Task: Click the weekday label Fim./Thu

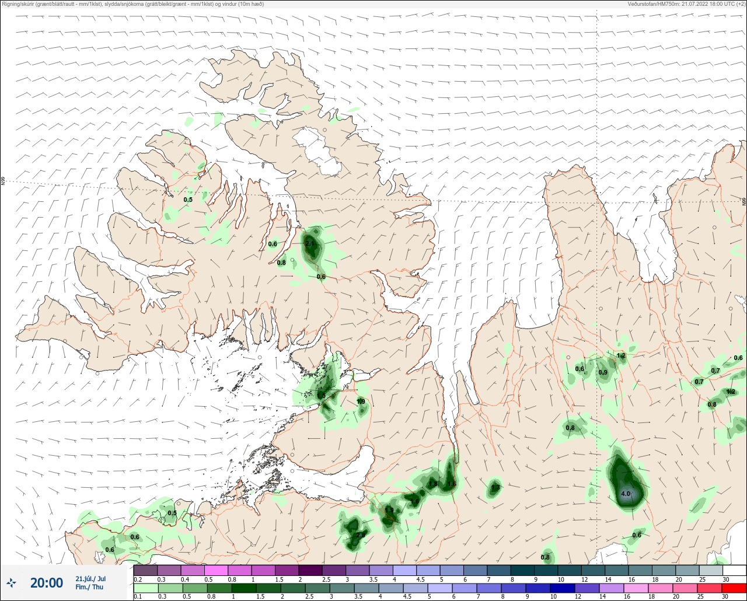Action: [x=89, y=587]
